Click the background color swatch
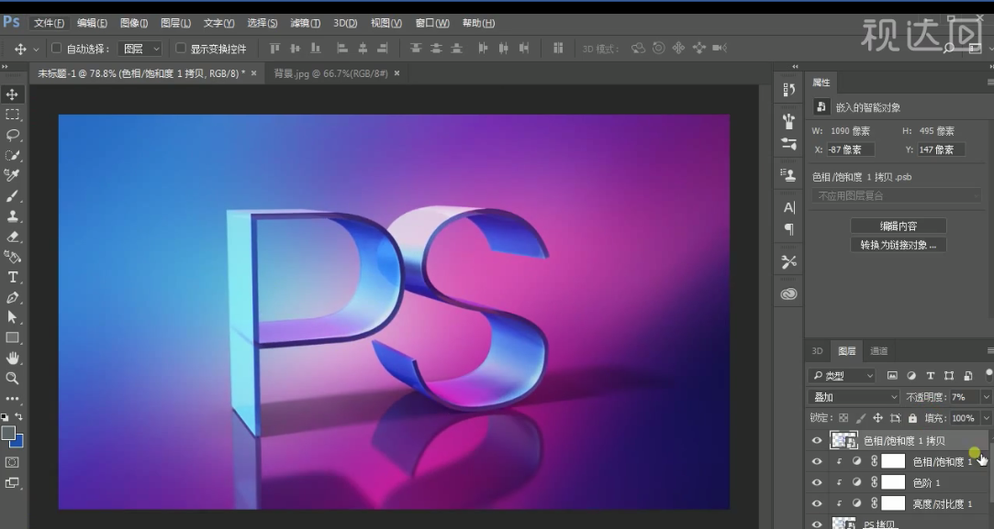 tap(18, 442)
